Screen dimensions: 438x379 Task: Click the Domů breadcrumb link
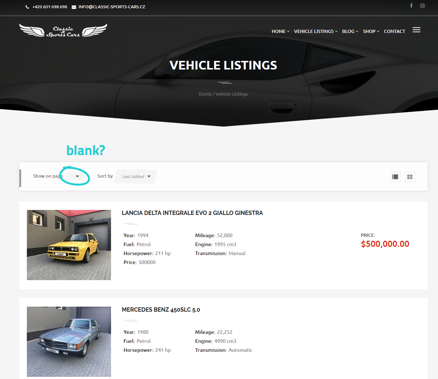point(205,94)
